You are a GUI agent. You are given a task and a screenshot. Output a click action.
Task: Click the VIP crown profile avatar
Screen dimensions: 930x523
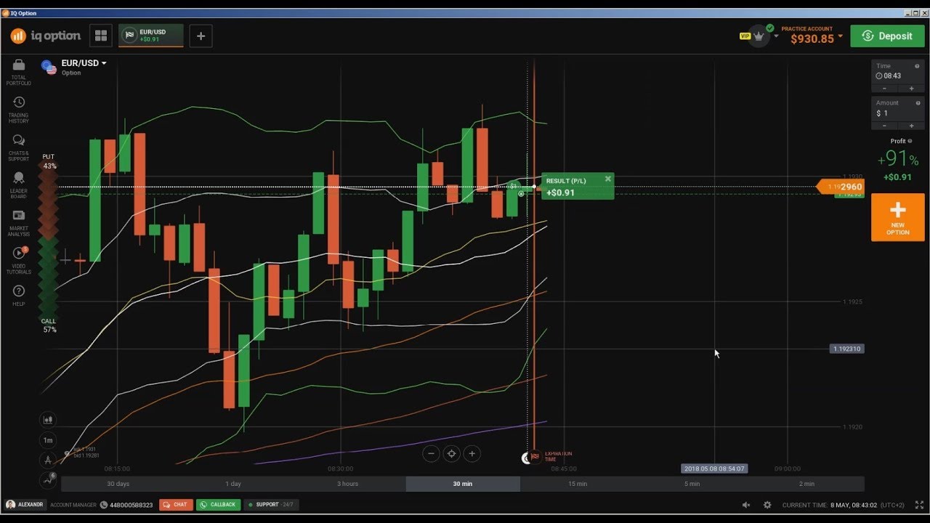click(759, 36)
